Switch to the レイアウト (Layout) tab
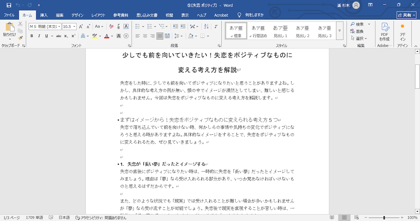The height and width of the screenshot is (221, 420). click(98, 15)
